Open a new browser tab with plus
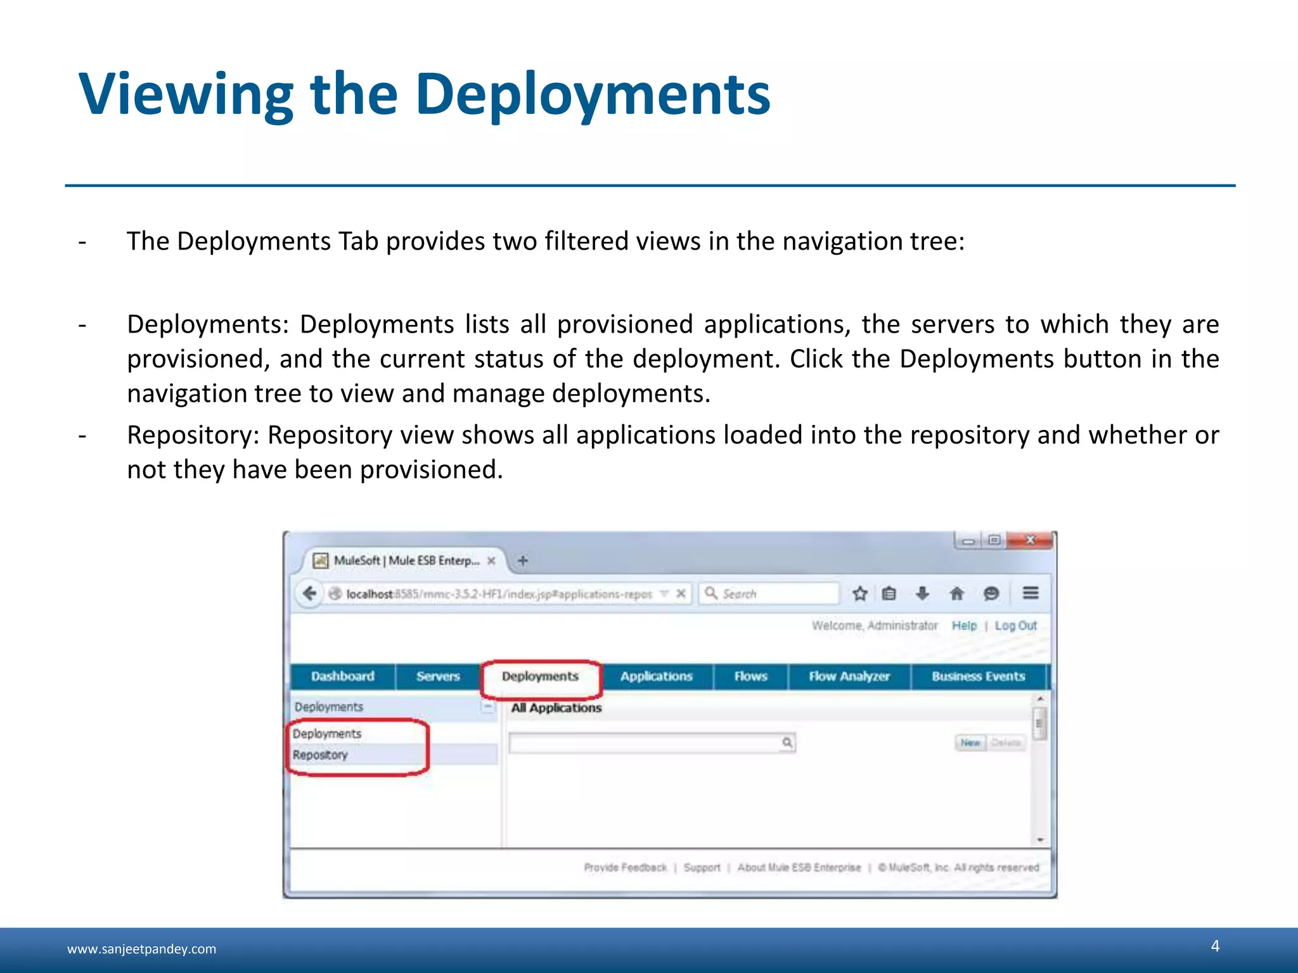This screenshot has height=973, width=1298. tap(523, 561)
